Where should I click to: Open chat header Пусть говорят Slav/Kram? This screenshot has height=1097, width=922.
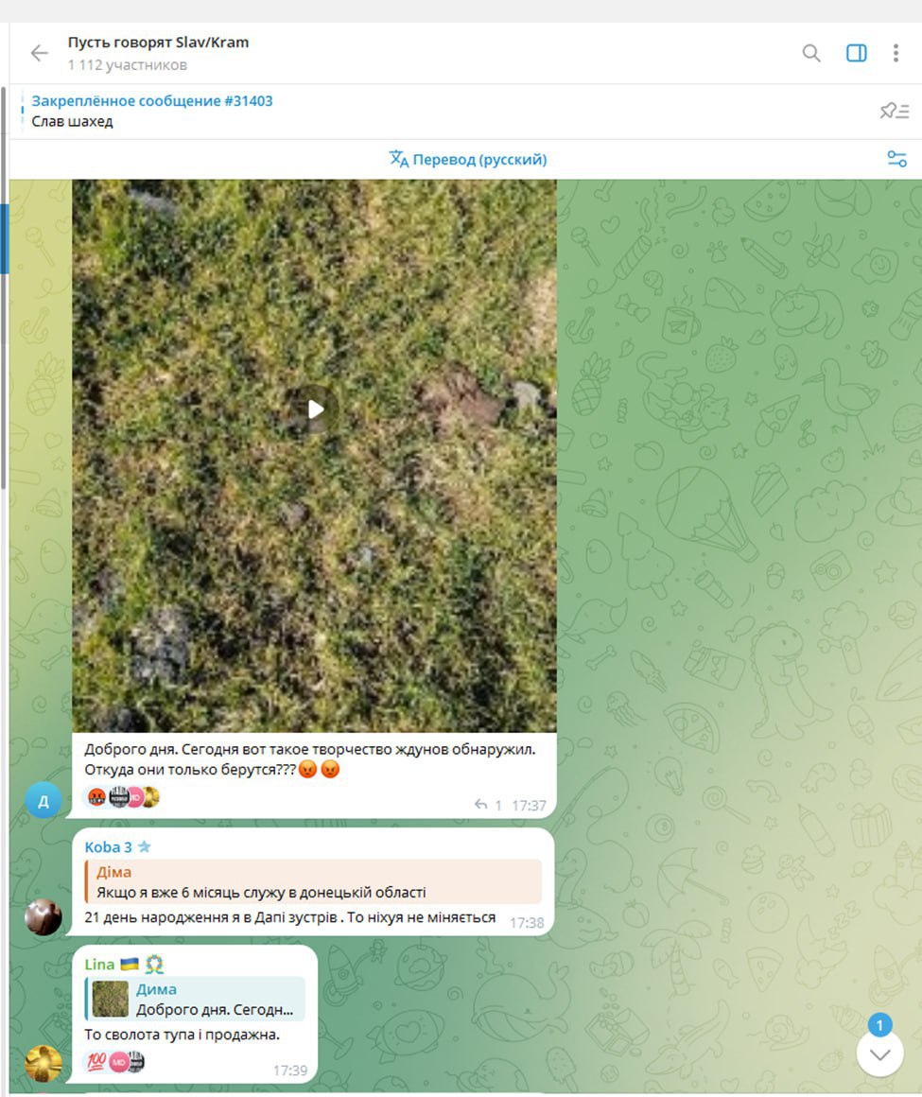click(x=158, y=43)
